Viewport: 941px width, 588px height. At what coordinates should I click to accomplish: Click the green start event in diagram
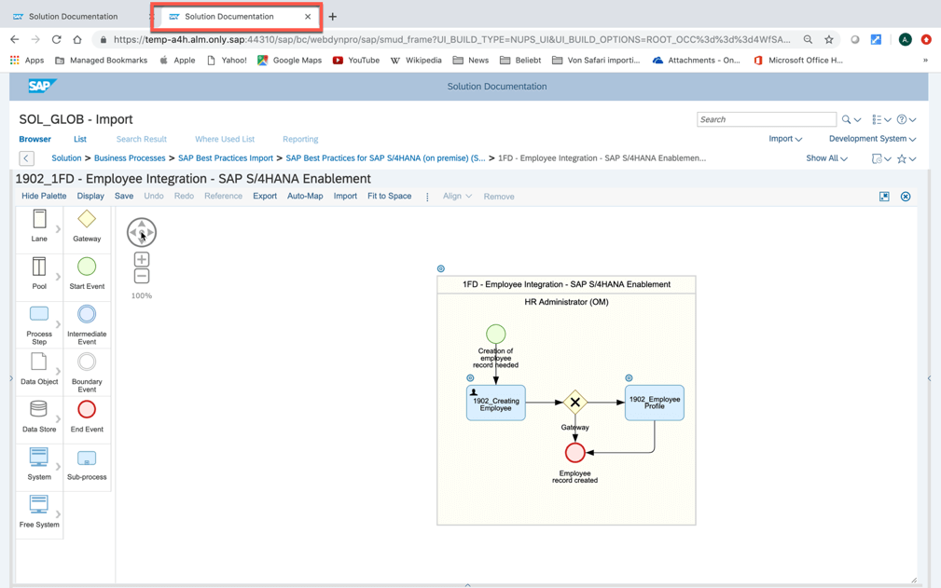tap(496, 334)
